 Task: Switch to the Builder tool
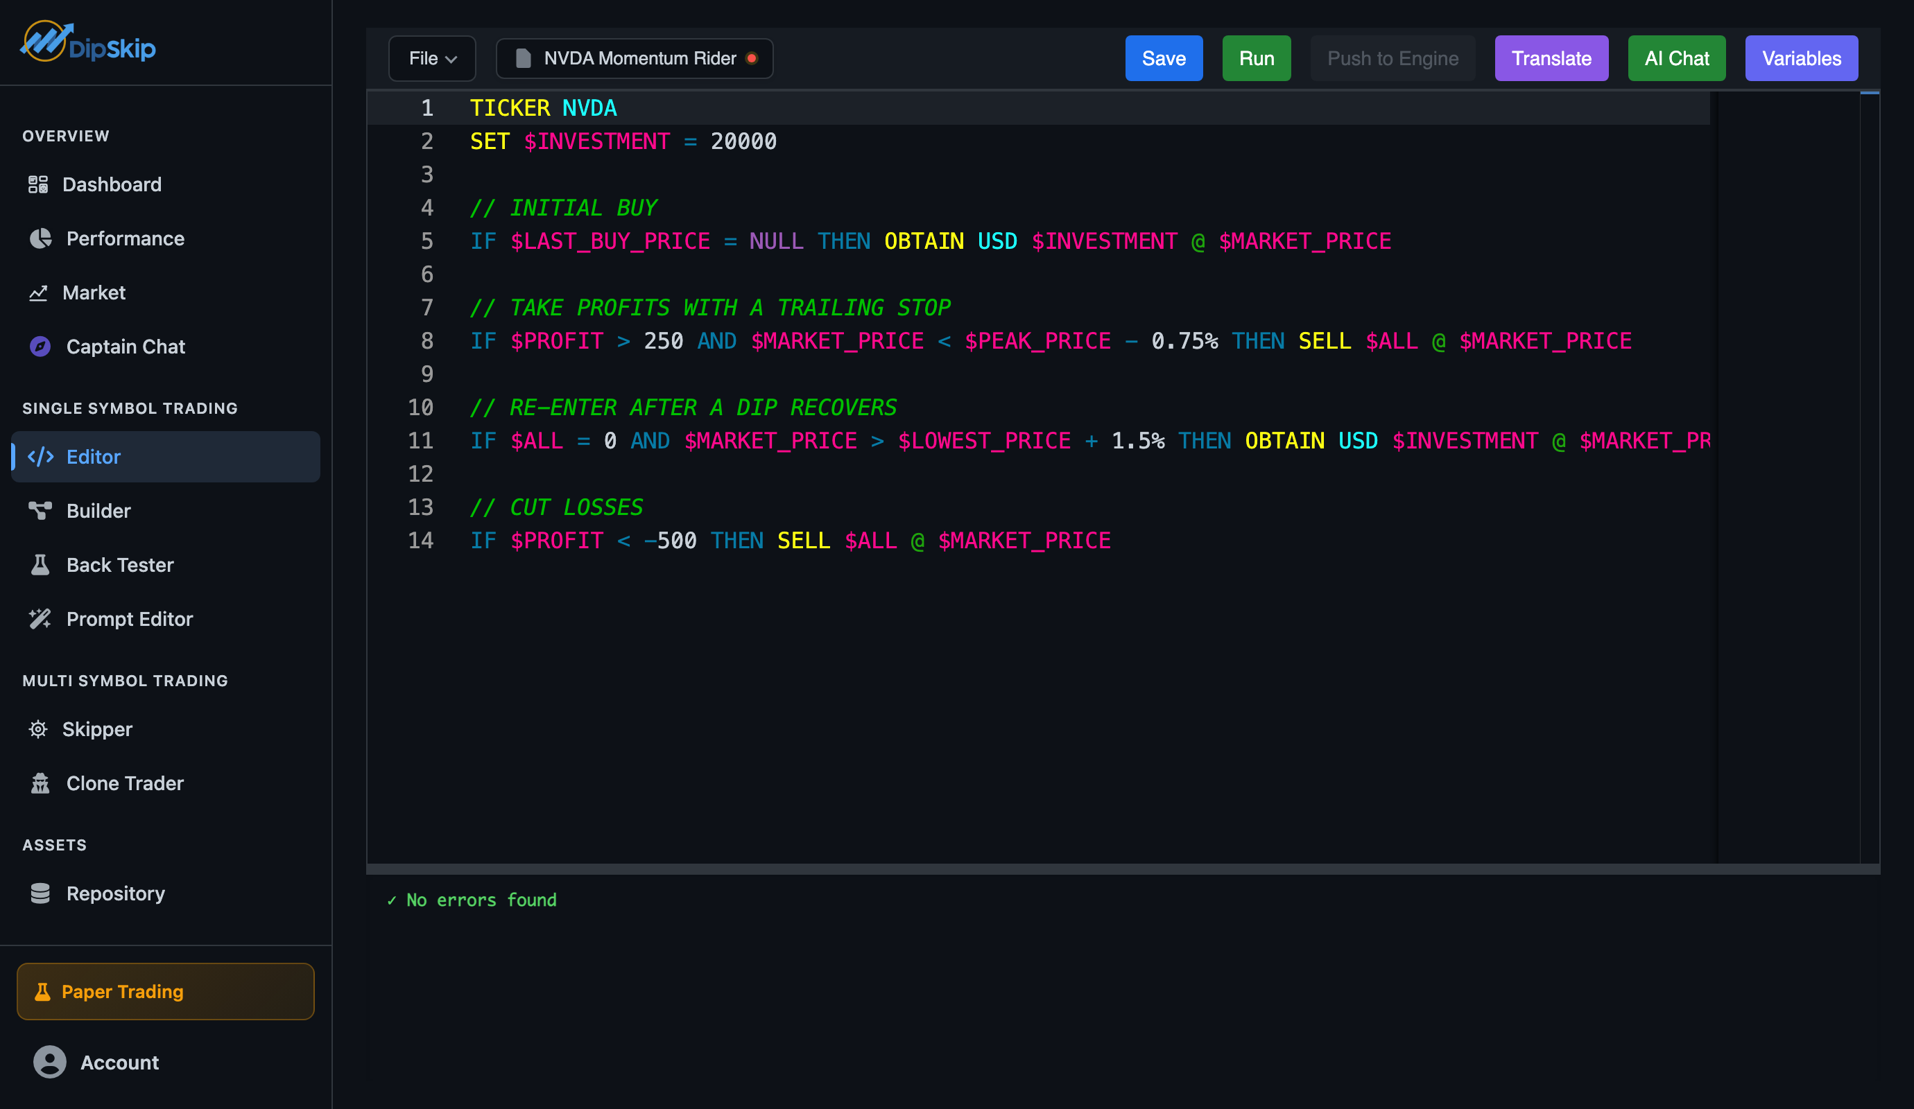[x=166, y=510]
